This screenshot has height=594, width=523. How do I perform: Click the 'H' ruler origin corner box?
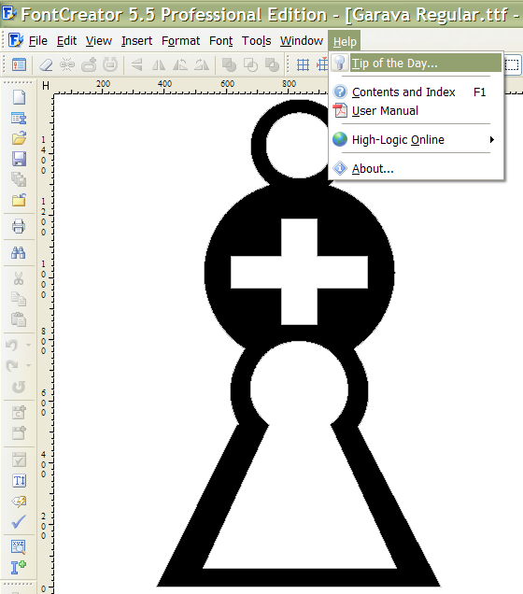tap(46, 86)
